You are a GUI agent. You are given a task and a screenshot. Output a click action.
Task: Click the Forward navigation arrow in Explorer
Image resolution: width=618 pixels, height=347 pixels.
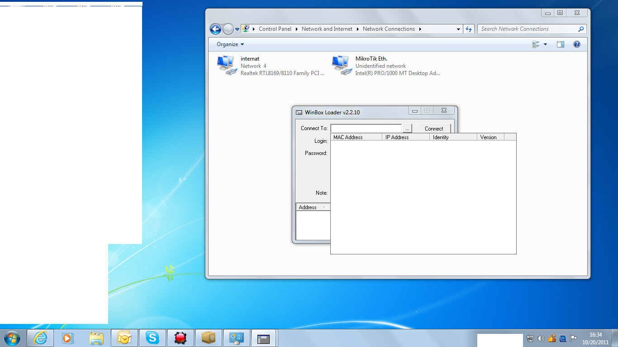point(228,29)
